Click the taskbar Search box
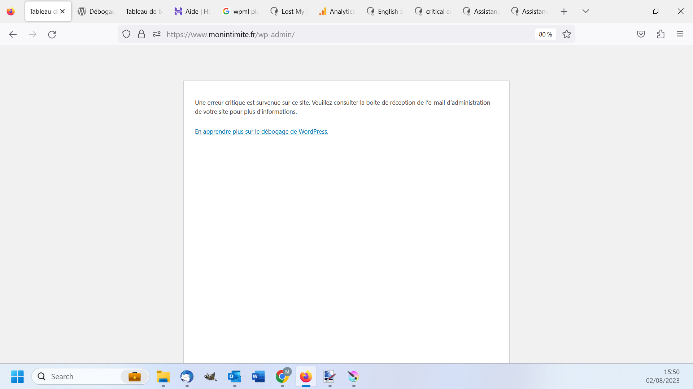The image size is (693, 389). pos(91,376)
